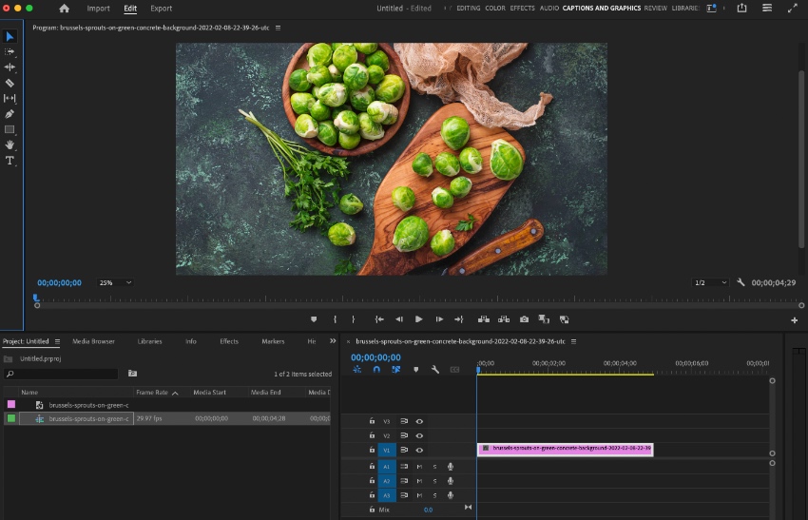
Task: Jump to the In point
Action: pos(379,319)
